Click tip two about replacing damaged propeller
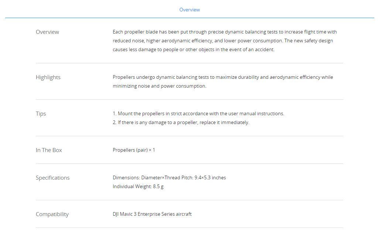 [x=181, y=123]
